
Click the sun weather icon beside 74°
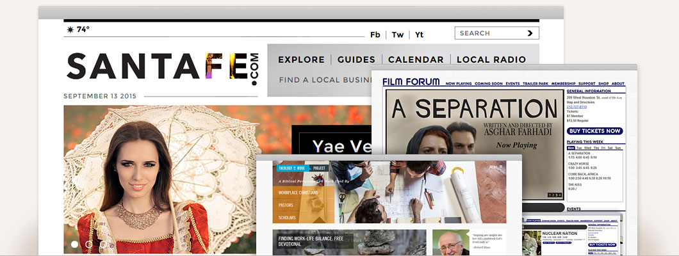click(x=70, y=30)
